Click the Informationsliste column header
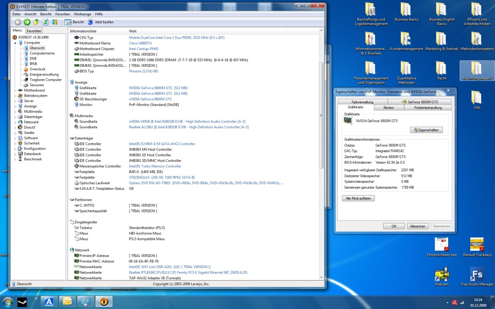Screen dimensions: 495x309 click(97, 31)
